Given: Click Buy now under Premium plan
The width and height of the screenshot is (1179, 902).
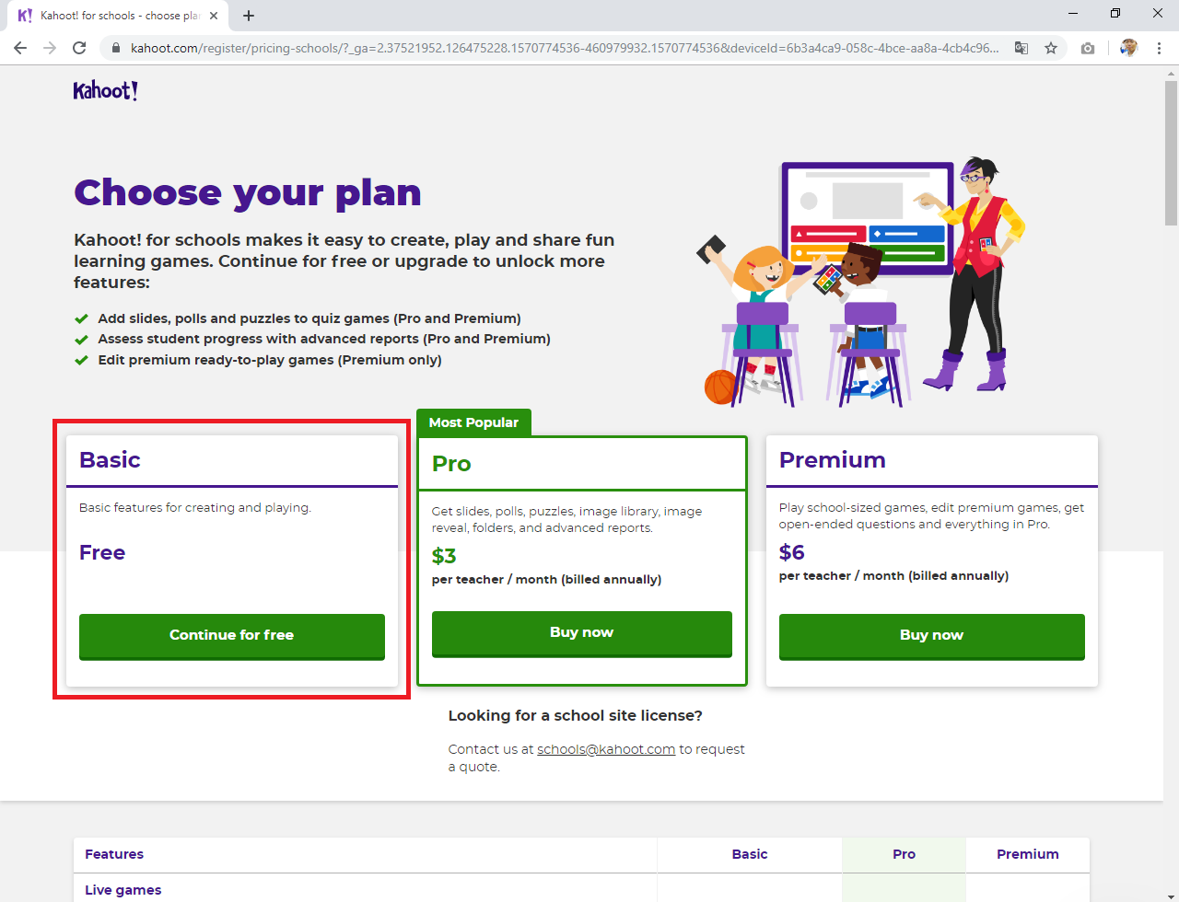Looking at the screenshot, I should 931,636.
